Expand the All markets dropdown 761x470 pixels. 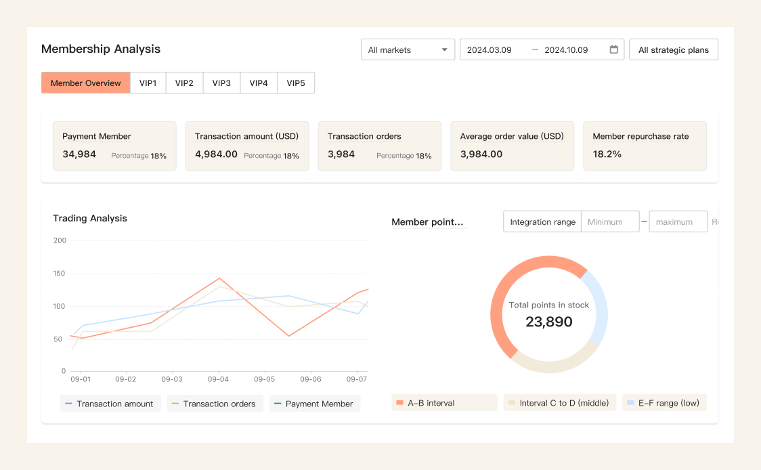[x=408, y=49]
